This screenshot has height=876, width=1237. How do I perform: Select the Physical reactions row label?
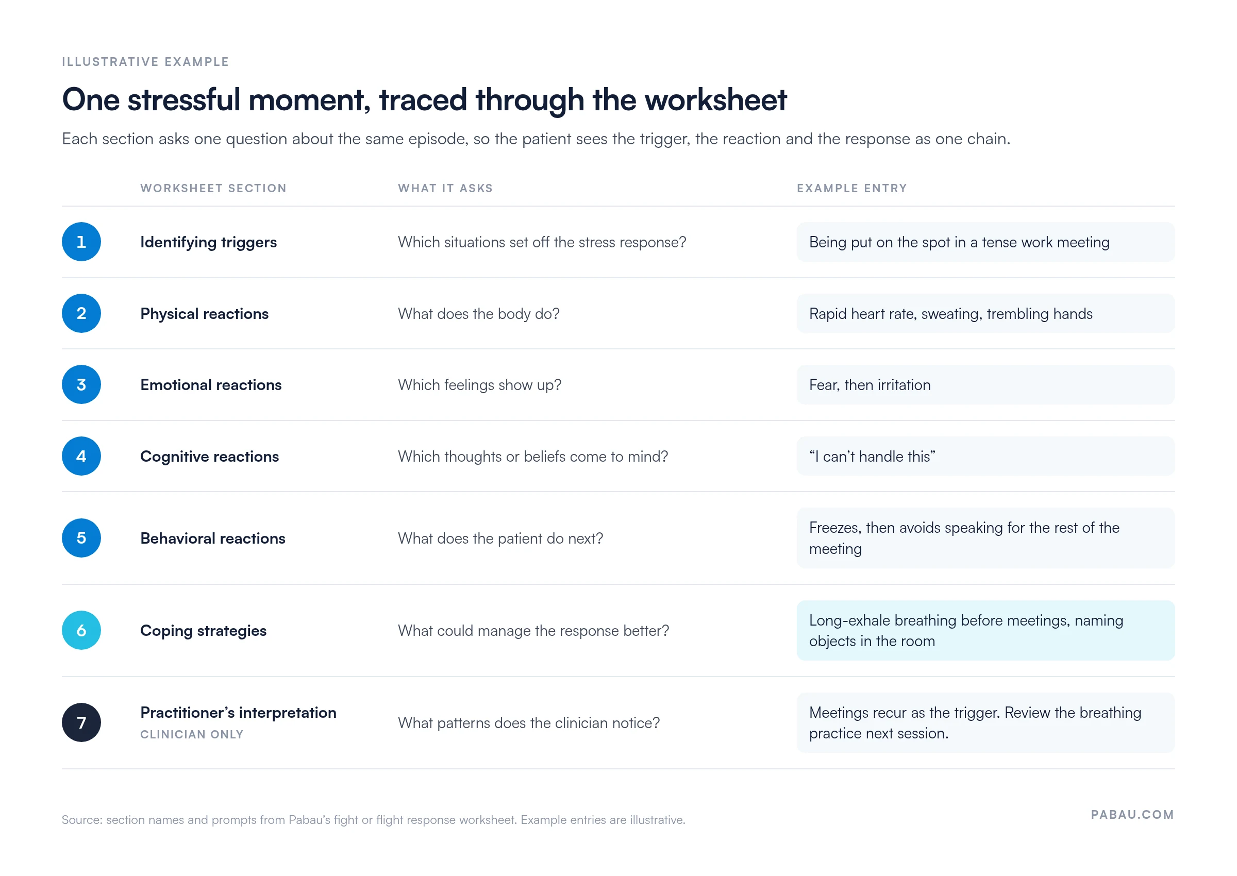pos(205,314)
